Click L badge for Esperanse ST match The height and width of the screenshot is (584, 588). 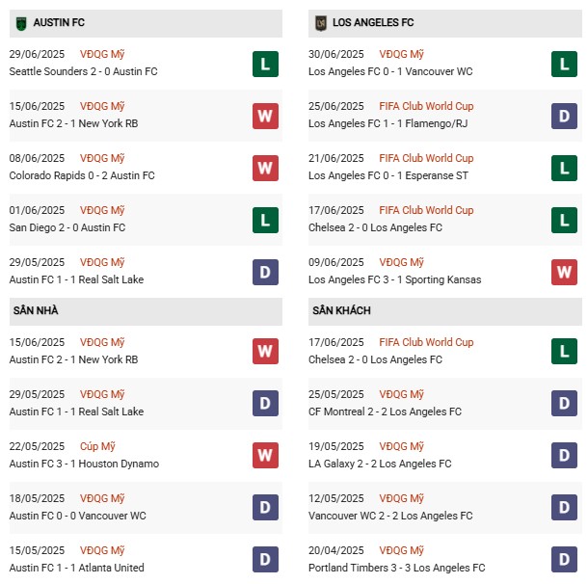pyautogui.click(x=564, y=168)
